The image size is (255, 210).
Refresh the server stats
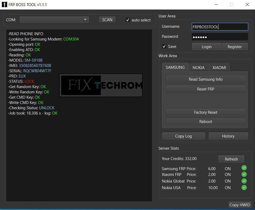click(x=231, y=159)
